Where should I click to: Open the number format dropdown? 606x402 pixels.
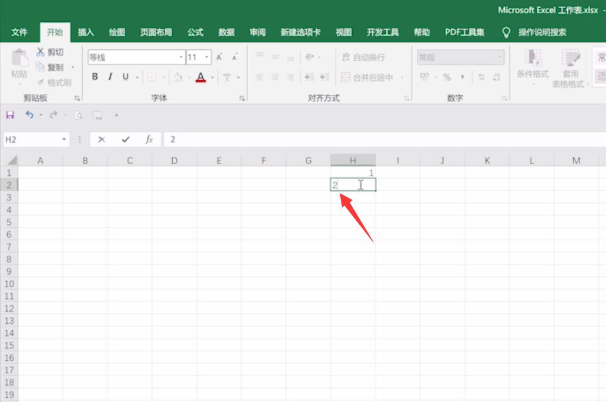[500, 58]
